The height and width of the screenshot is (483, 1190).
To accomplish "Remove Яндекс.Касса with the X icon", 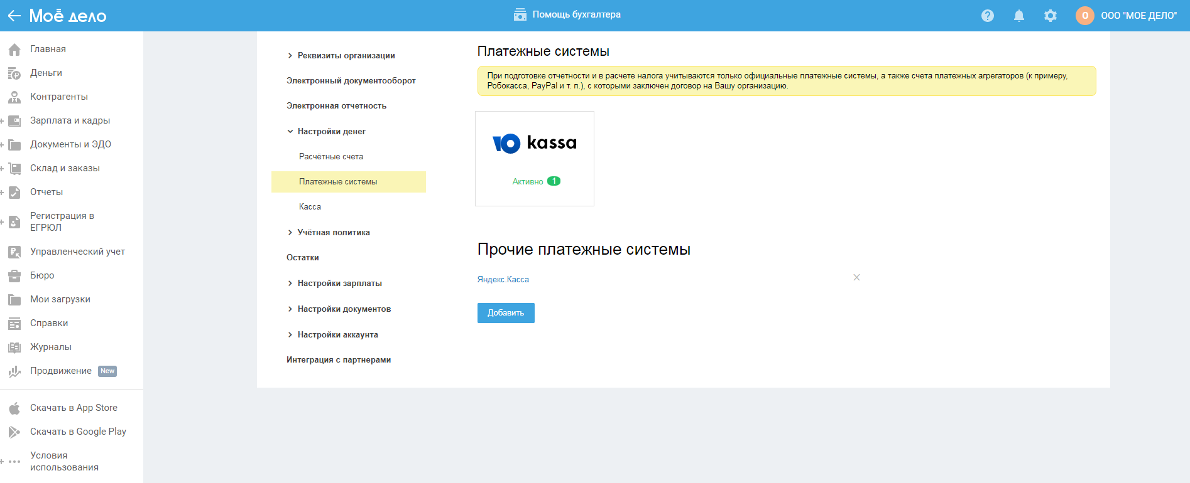I will [x=856, y=277].
